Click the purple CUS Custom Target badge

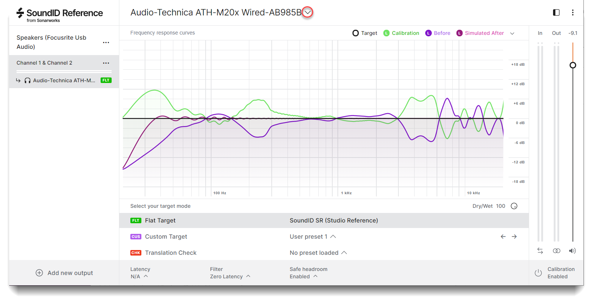pyautogui.click(x=136, y=237)
